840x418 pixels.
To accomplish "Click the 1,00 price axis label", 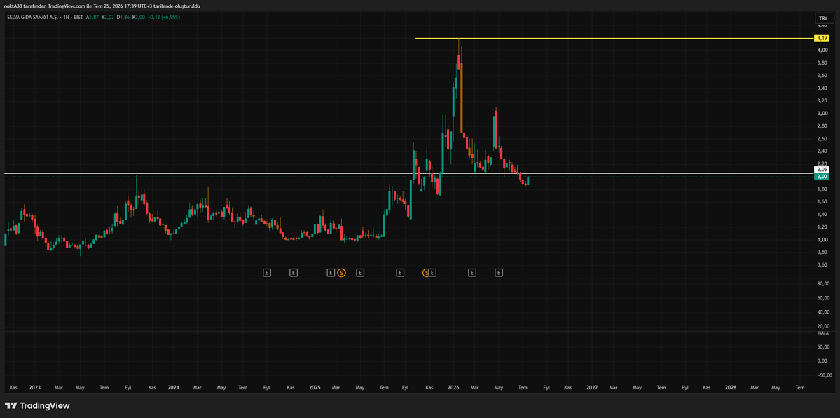I will [822, 239].
